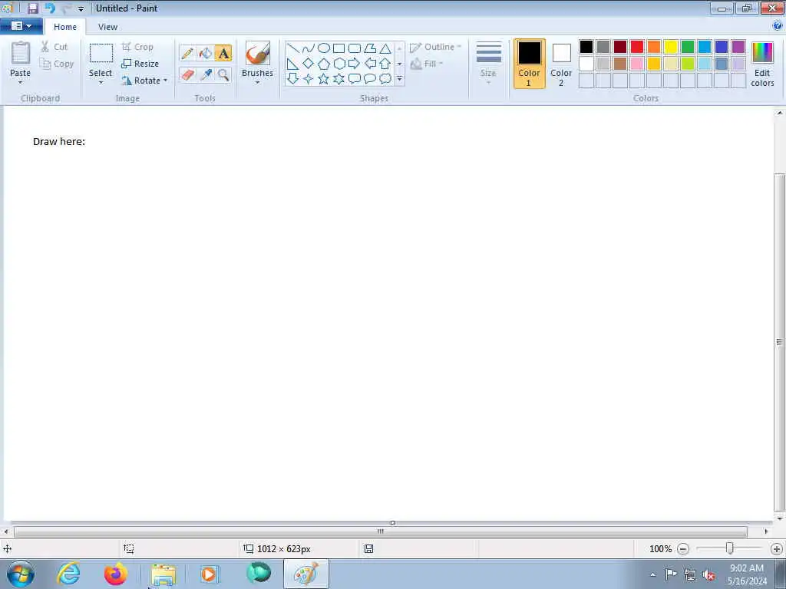
Task: Select the Pencil tool
Action: click(187, 53)
